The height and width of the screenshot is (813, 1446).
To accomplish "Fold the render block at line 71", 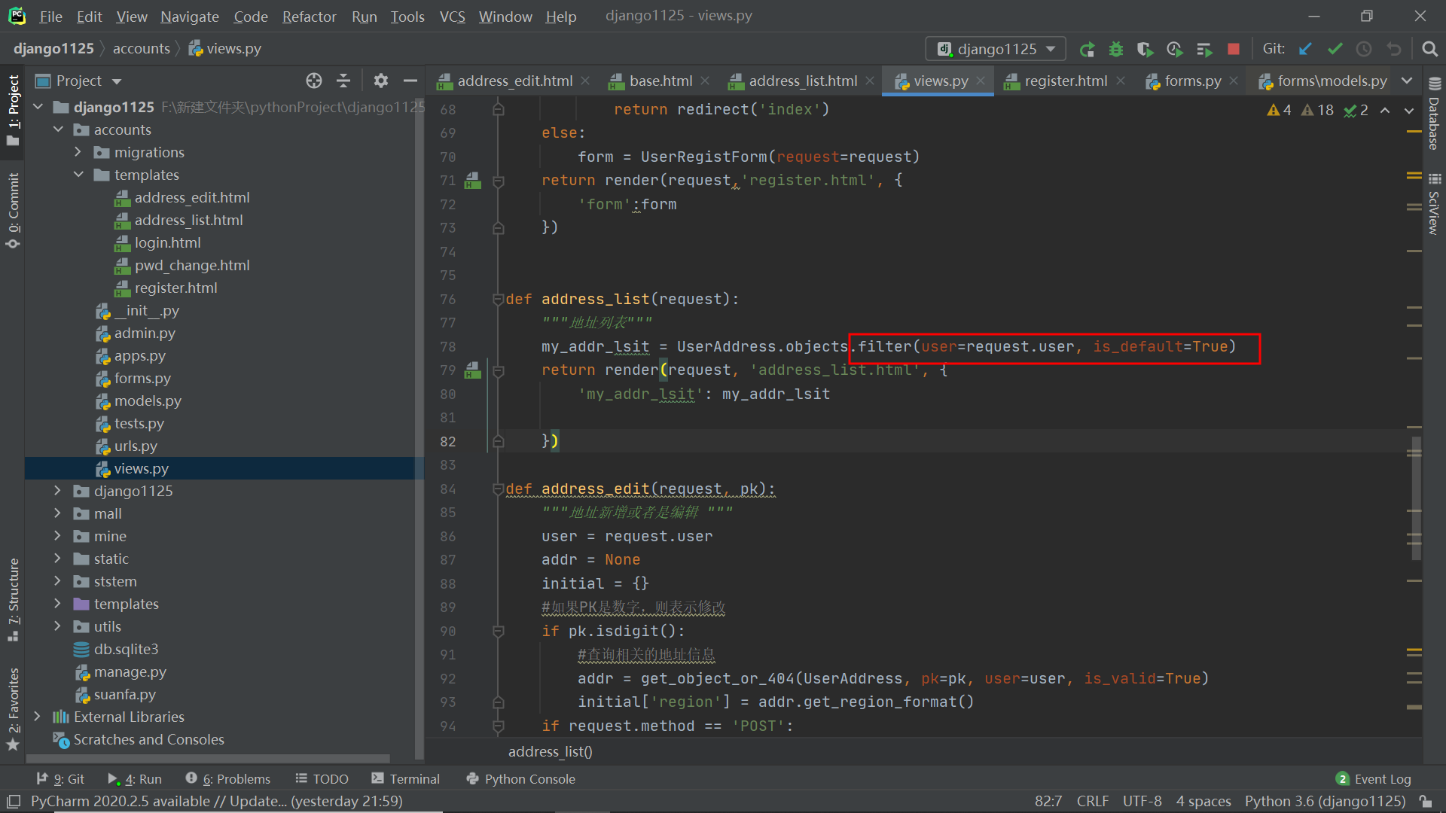I will [498, 181].
